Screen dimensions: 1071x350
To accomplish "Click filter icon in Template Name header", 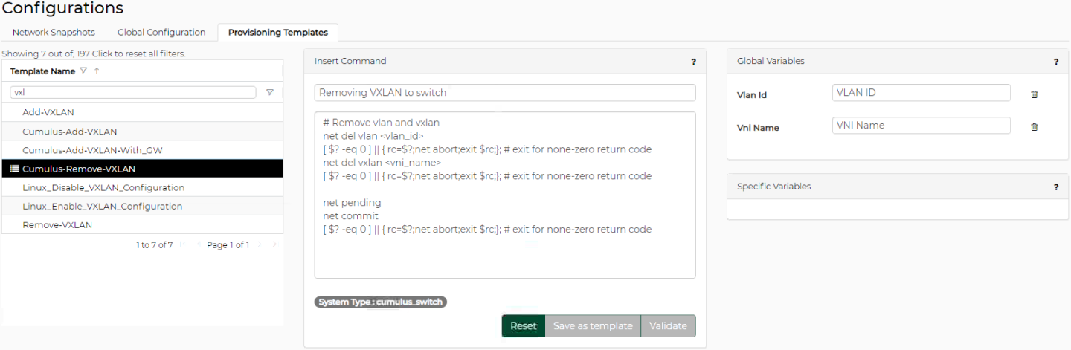I will point(83,71).
